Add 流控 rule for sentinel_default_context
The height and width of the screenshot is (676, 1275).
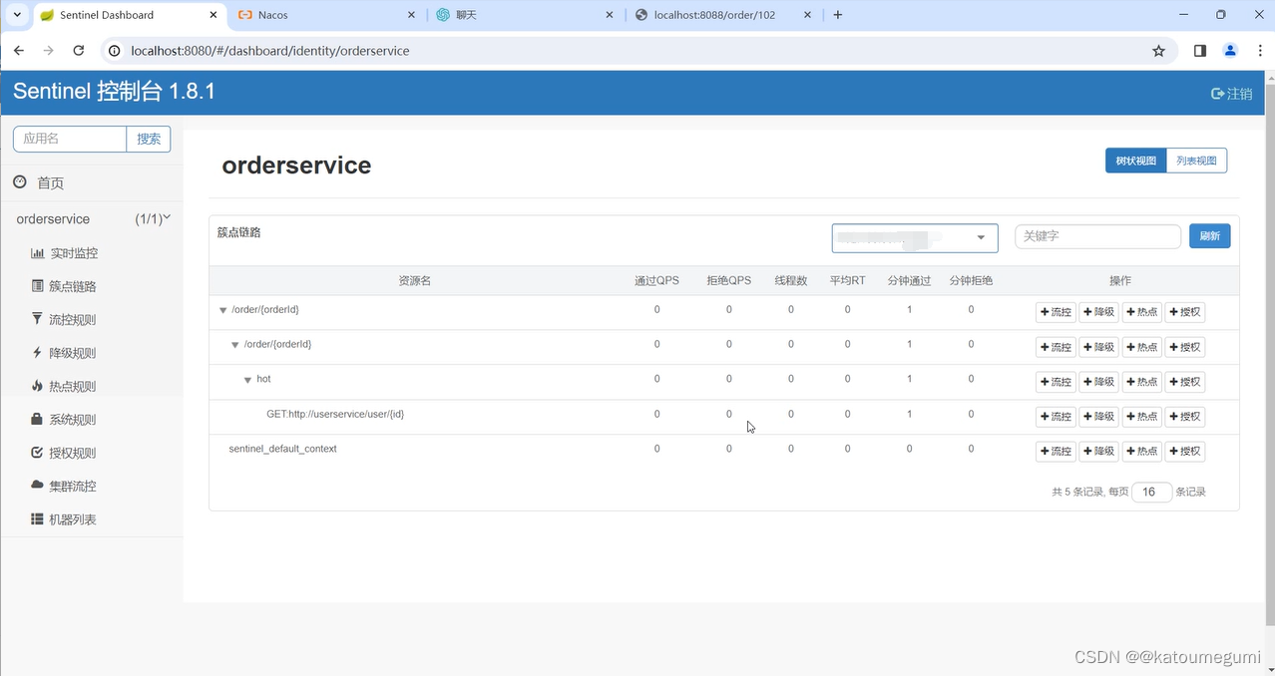point(1056,452)
